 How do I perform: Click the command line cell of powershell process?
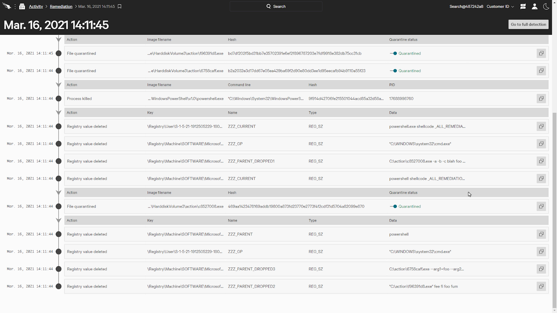[266, 98]
